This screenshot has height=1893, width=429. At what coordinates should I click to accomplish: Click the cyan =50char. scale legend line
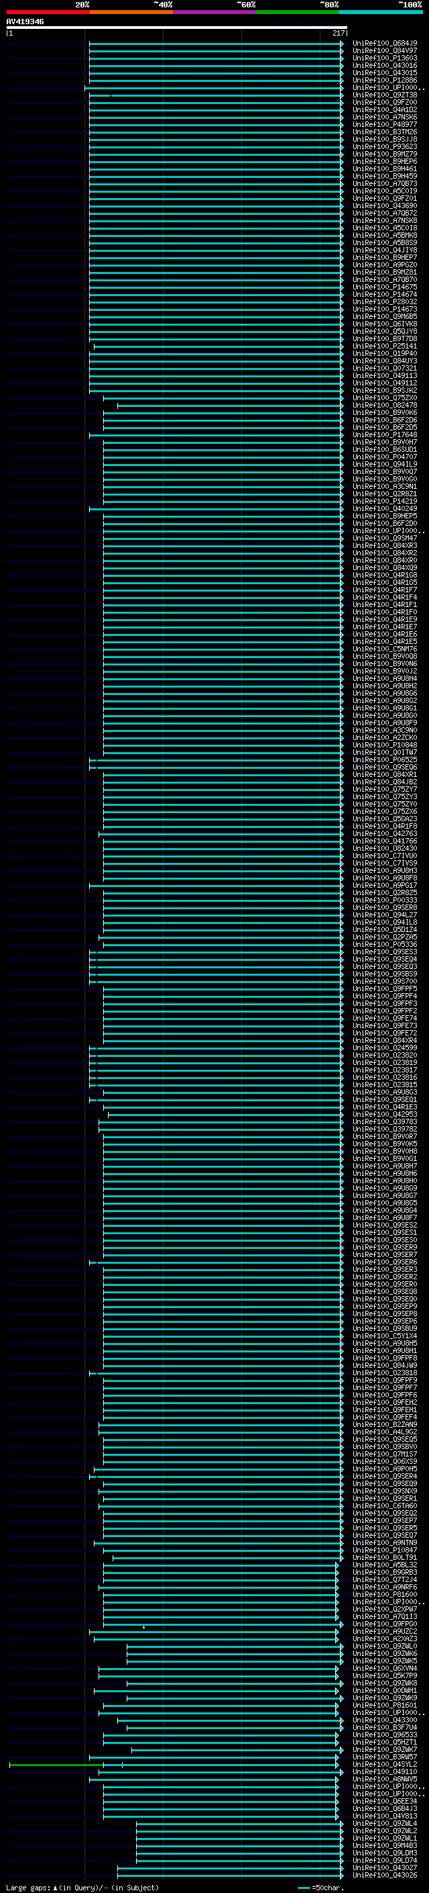304,1887
